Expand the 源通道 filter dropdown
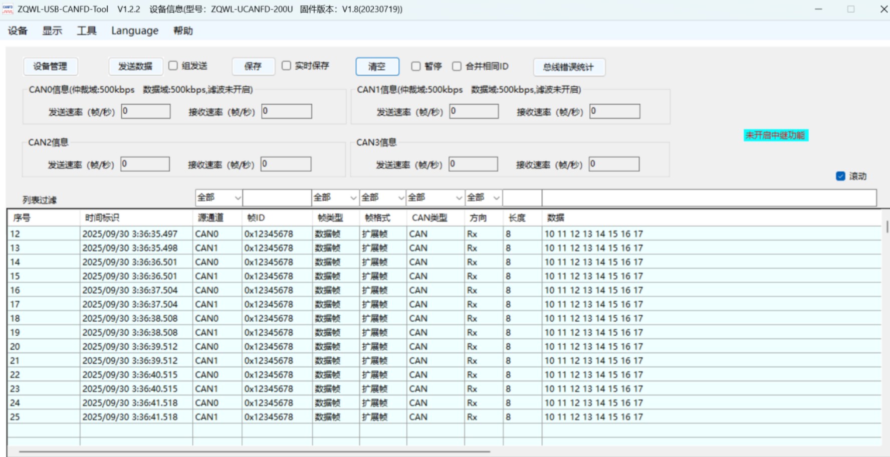The width and height of the screenshot is (890, 457). tap(218, 198)
